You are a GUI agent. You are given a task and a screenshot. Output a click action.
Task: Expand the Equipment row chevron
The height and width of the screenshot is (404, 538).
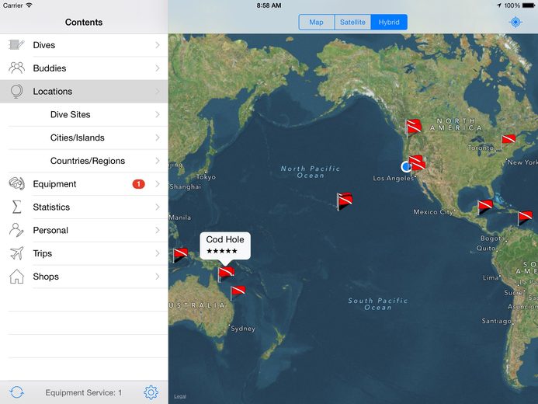pos(158,184)
